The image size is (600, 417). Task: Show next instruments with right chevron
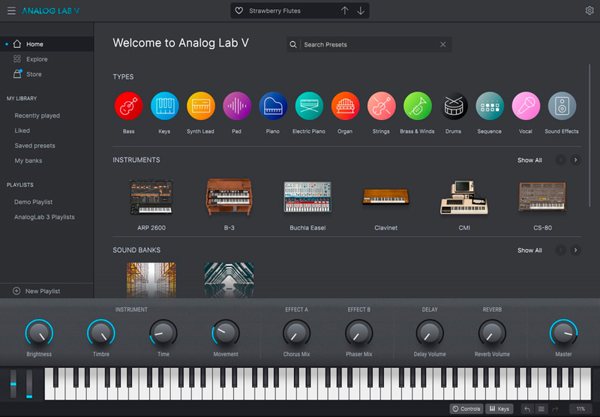[x=575, y=160]
